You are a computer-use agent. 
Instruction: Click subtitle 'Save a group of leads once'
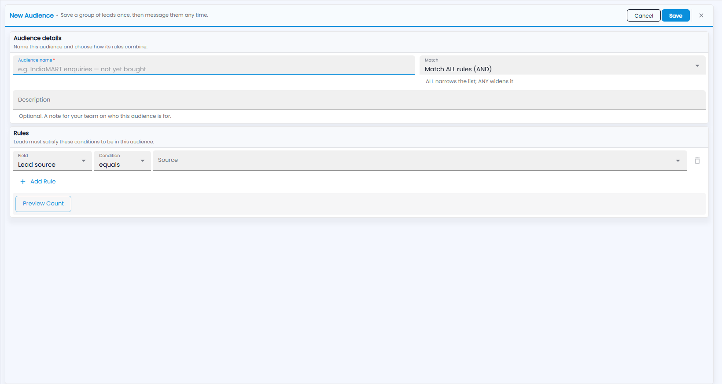click(134, 15)
